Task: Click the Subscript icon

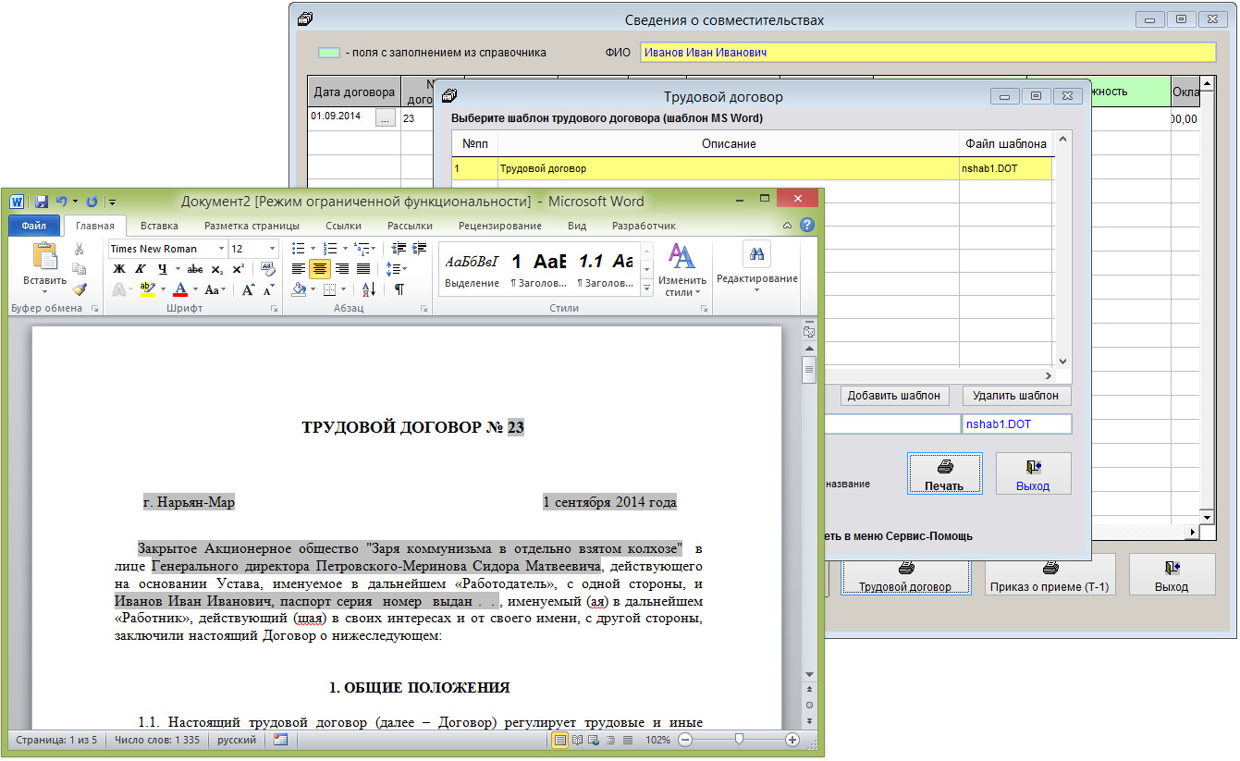Action: pos(217,269)
